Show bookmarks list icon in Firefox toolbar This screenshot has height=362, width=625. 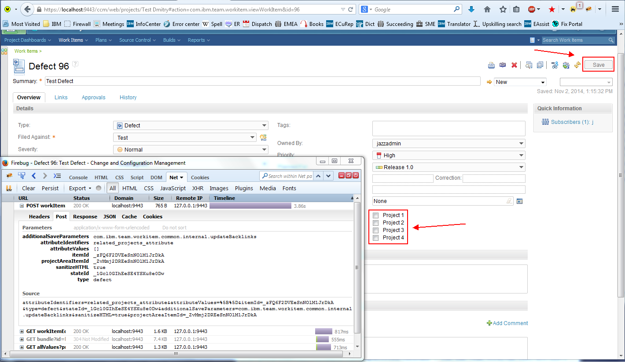tap(516, 9)
